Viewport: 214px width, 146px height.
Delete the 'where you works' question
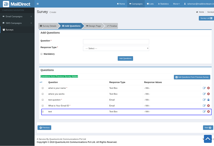point(208,94)
